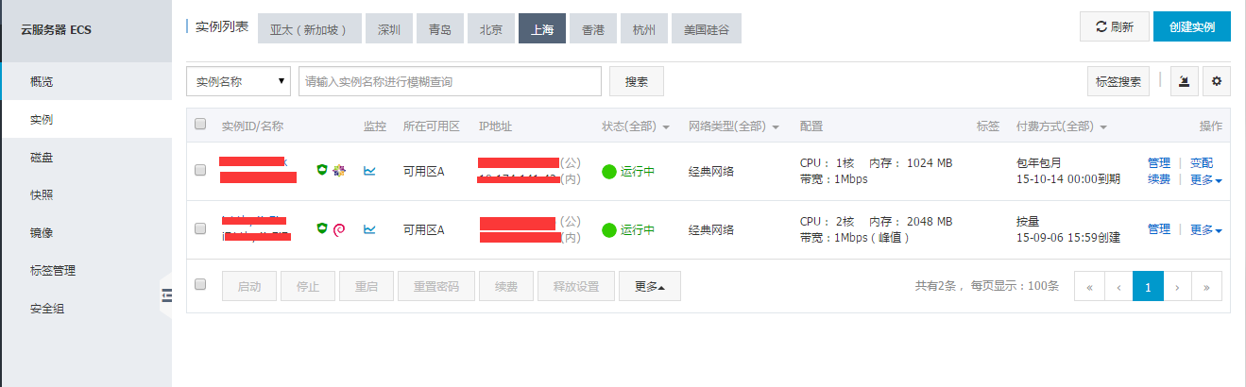This screenshot has width=1246, height=387.
Task: Open 磁盘 in the left sidebar
Action: pyautogui.click(x=42, y=158)
